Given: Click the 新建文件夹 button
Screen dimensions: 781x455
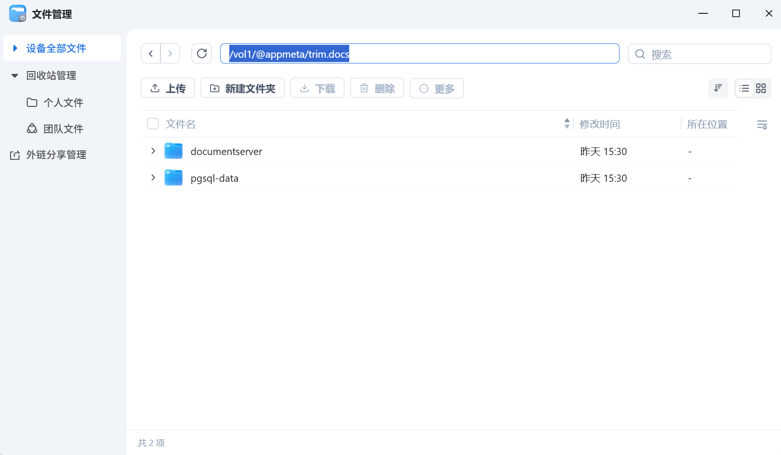Looking at the screenshot, I should click(243, 88).
